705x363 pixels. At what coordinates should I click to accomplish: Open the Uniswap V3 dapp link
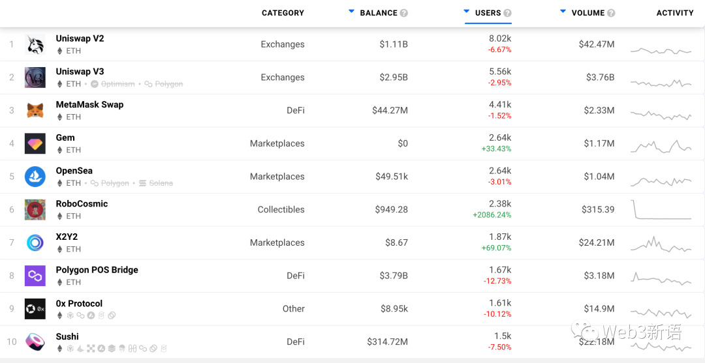click(x=80, y=71)
